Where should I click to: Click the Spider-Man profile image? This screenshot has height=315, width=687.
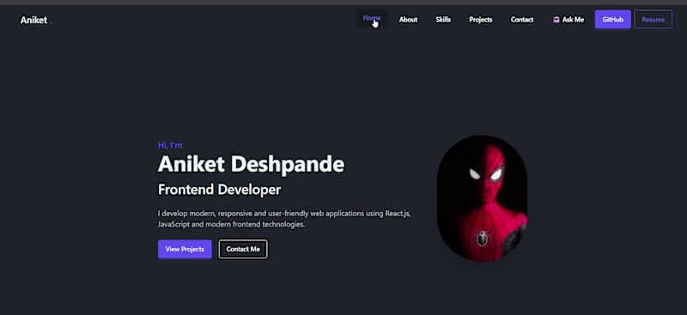(x=482, y=198)
